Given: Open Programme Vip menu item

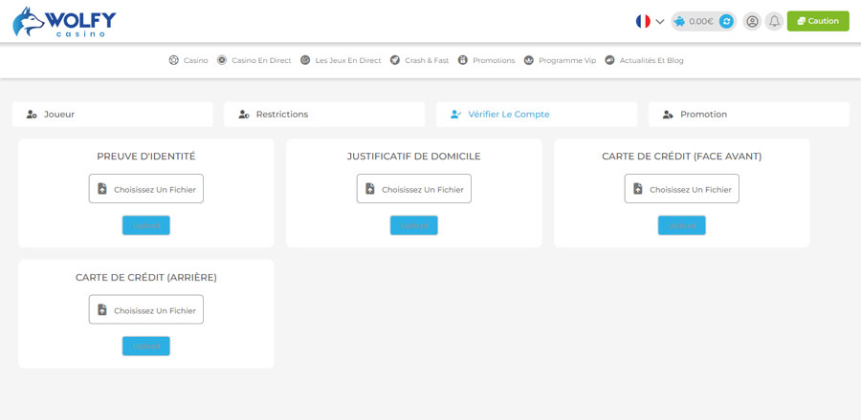Looking at the screenshot, I should 560,60.
